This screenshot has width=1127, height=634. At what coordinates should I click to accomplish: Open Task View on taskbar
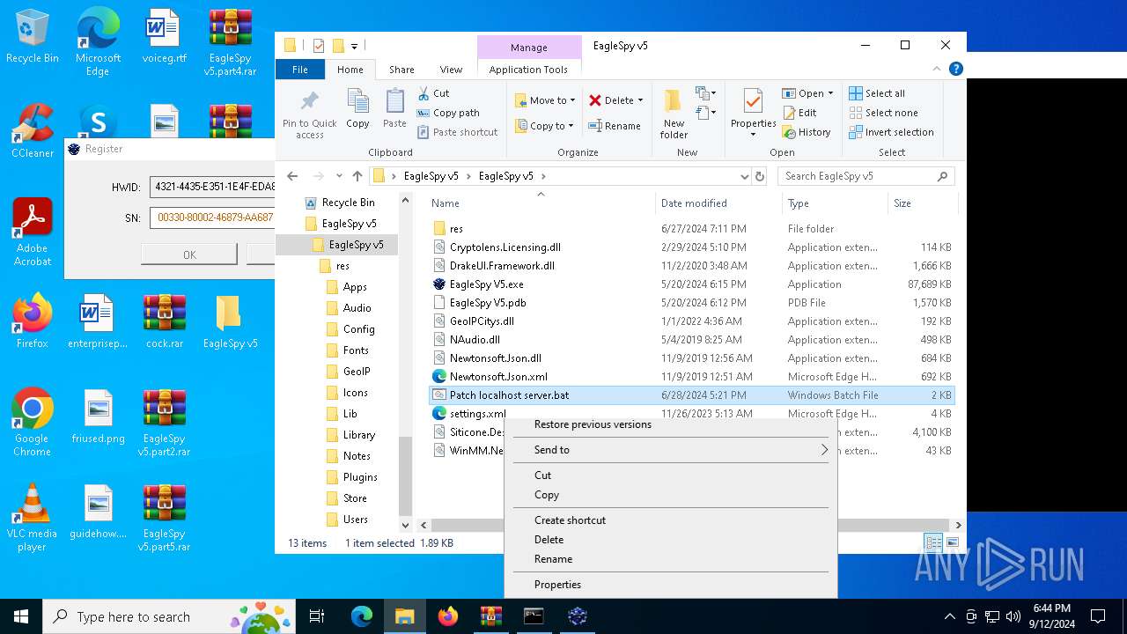(x=317, y=616)
